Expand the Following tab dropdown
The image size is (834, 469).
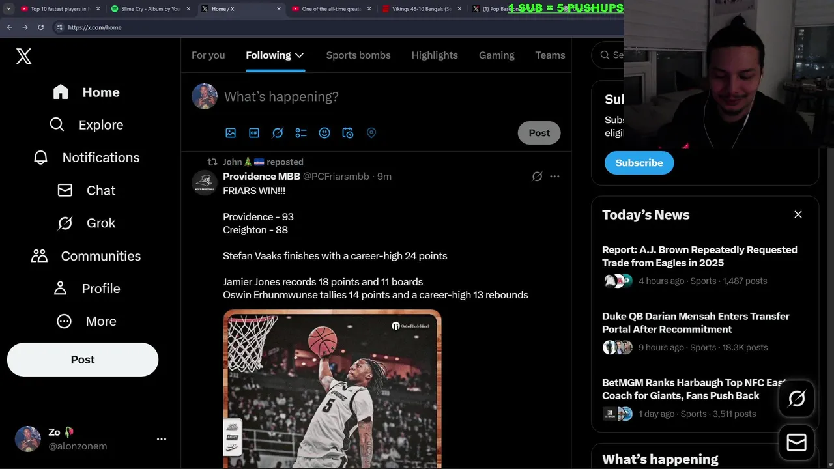pos(299,55)
